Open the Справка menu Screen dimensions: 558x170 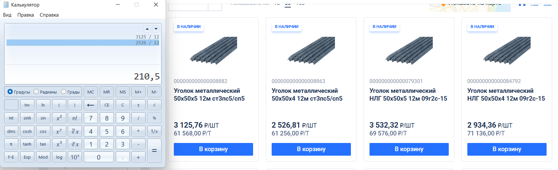click(49, 15)
